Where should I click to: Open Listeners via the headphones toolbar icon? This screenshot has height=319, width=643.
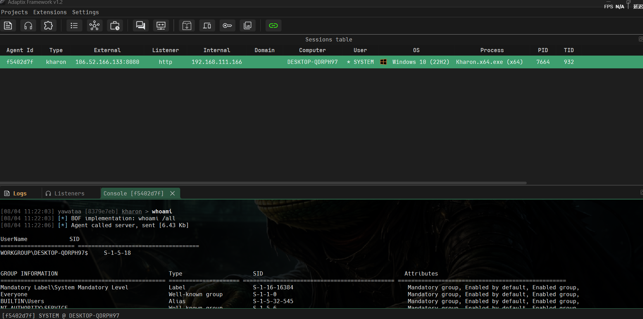click(x=28, y=26)
